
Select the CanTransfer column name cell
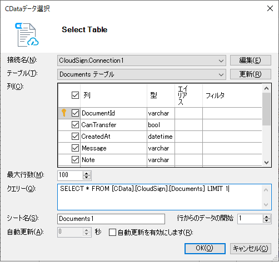coord(113,125)
